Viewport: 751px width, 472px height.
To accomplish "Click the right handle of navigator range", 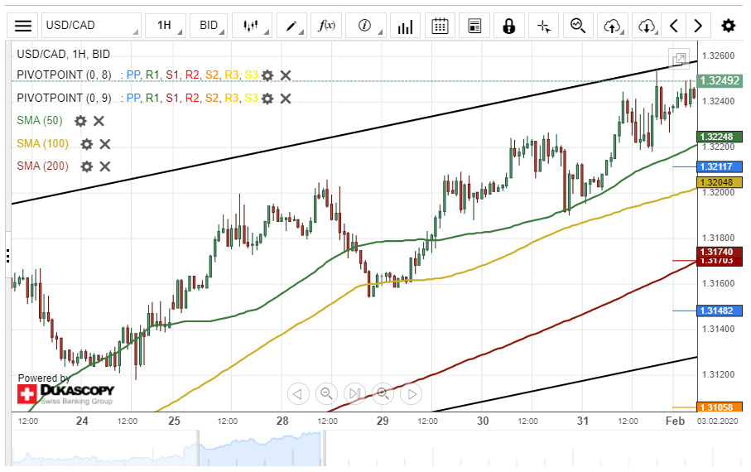I will click(x=325, y=449).
